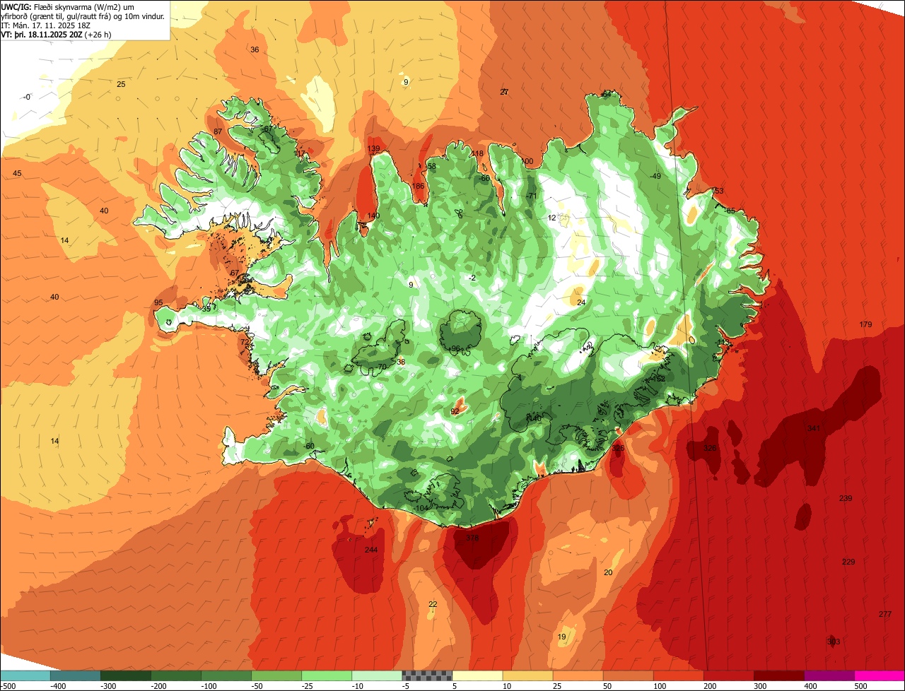
Task: Click the map value '341'
Action: point(813,429)
